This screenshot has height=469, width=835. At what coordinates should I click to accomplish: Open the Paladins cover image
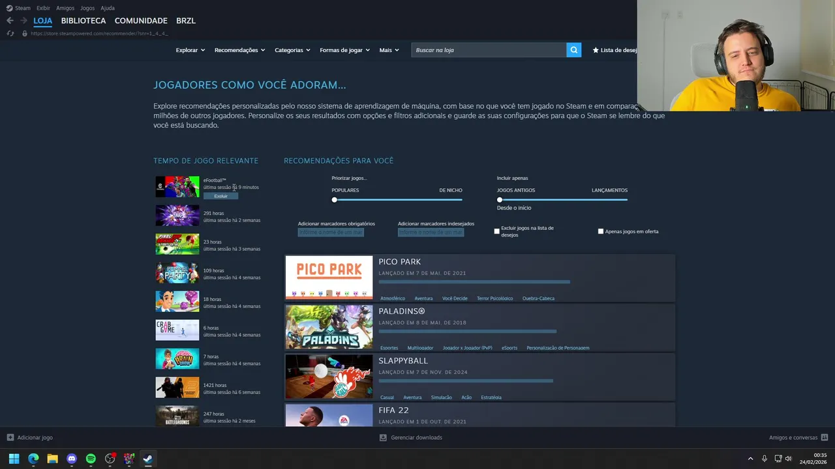329,327
